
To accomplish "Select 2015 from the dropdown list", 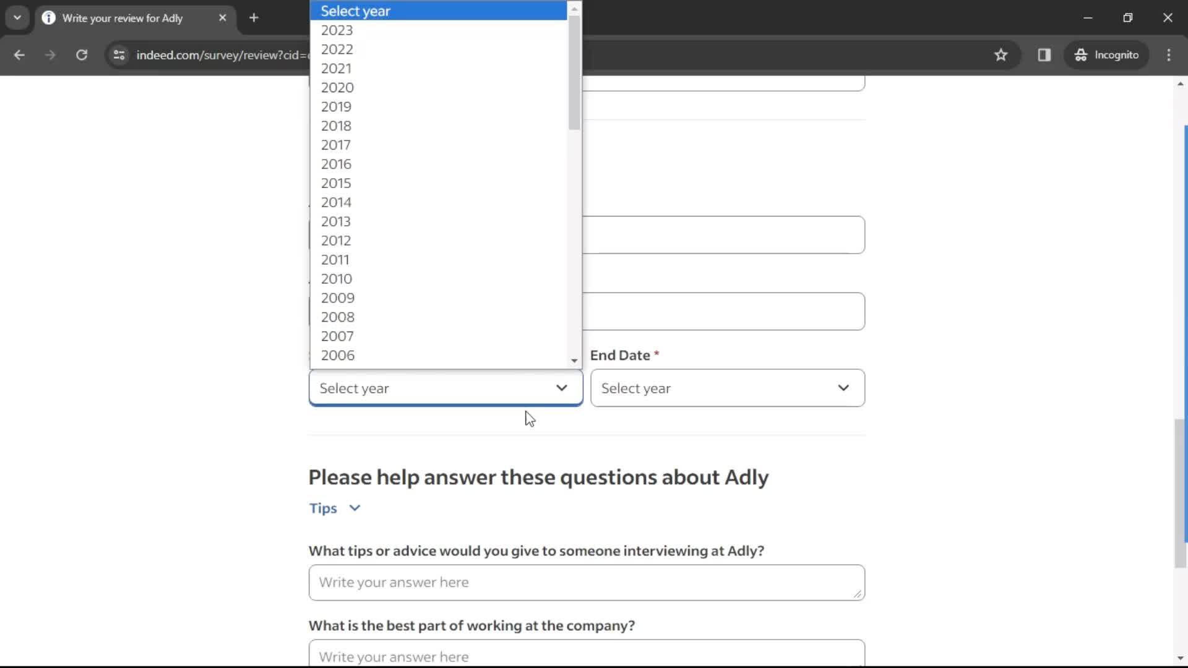I will (x=336, y=182).
